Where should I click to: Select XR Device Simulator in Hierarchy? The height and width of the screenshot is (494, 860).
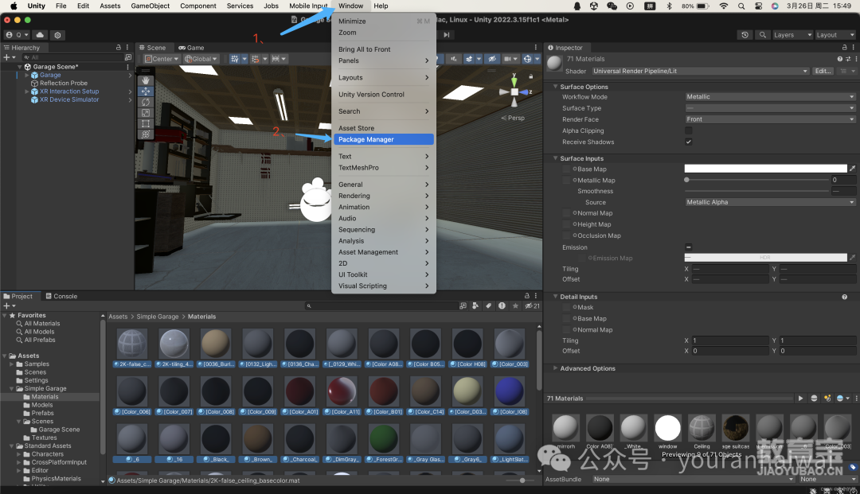(69, 99)
